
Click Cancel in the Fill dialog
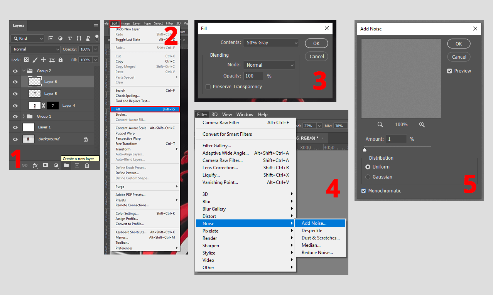pos(317,56)
